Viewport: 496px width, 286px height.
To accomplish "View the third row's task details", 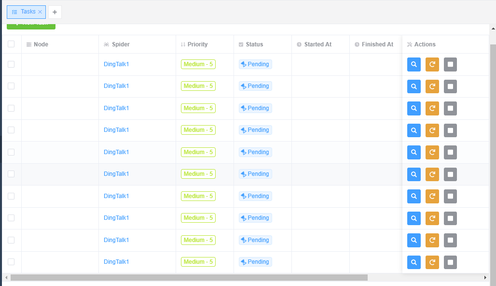I will [414, 108].
